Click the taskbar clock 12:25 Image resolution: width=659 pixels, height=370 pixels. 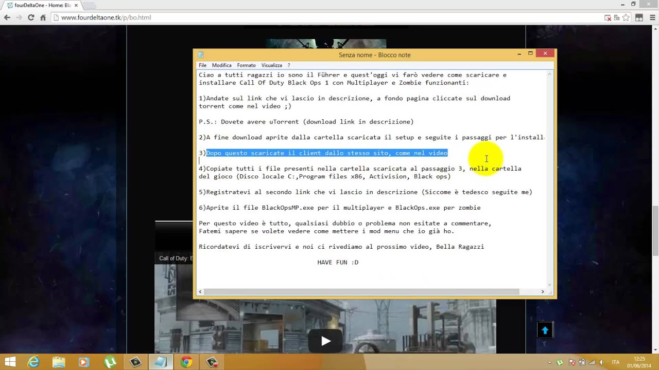639,362
